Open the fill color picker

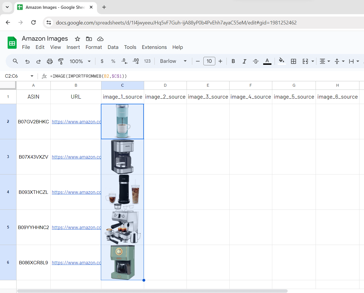(x=281, y=61)
